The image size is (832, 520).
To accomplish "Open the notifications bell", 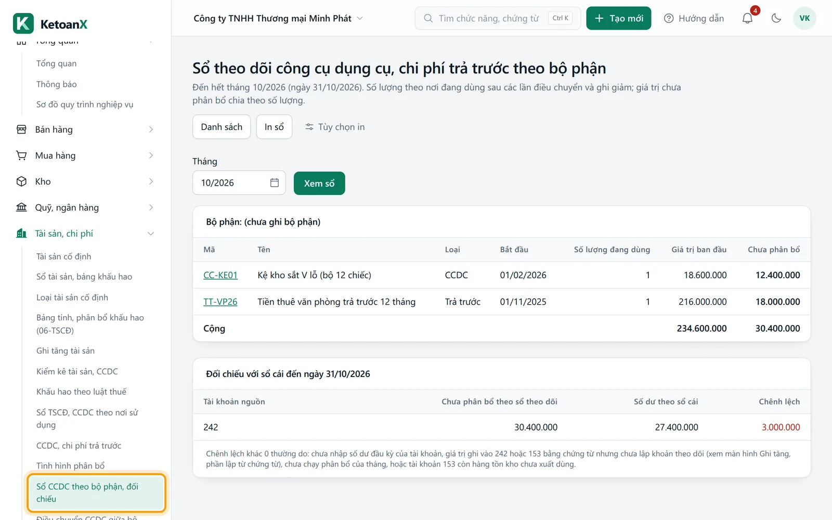I will (x=747, y=18).
